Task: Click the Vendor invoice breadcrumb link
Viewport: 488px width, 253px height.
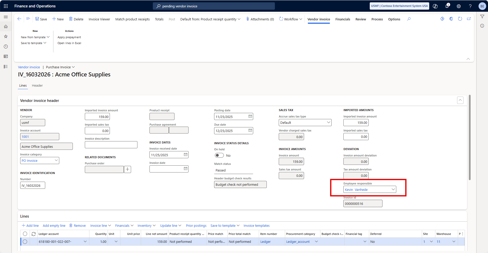Action: [x=29, y=67]
